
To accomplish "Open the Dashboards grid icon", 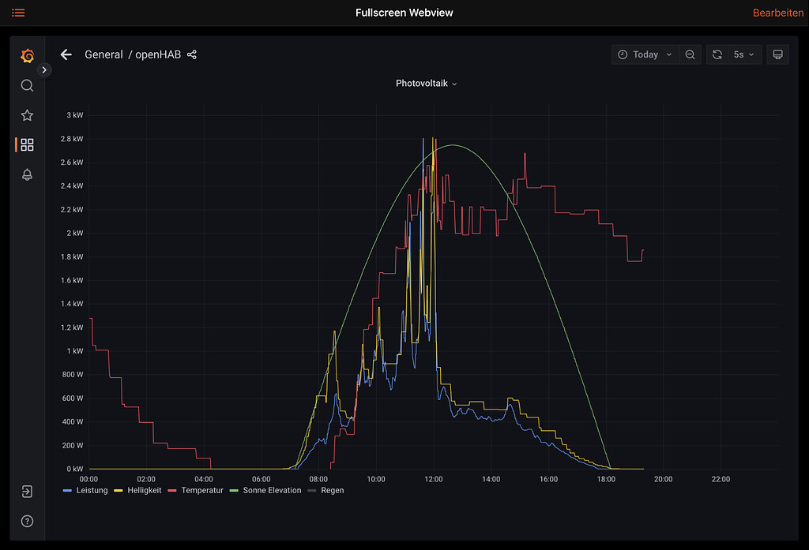I will [27, 144].
